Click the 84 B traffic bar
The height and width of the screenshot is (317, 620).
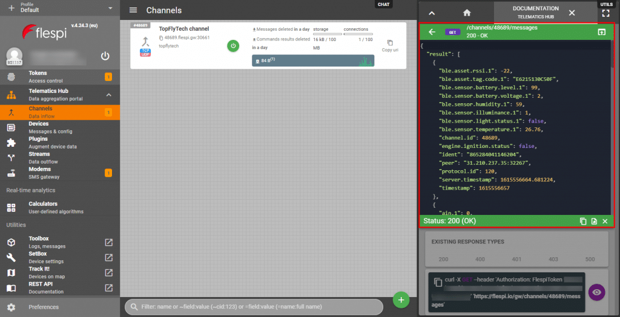[313, 60]
